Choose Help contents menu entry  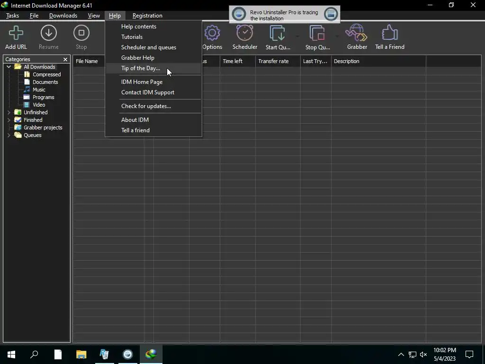[x=153, y=27]
